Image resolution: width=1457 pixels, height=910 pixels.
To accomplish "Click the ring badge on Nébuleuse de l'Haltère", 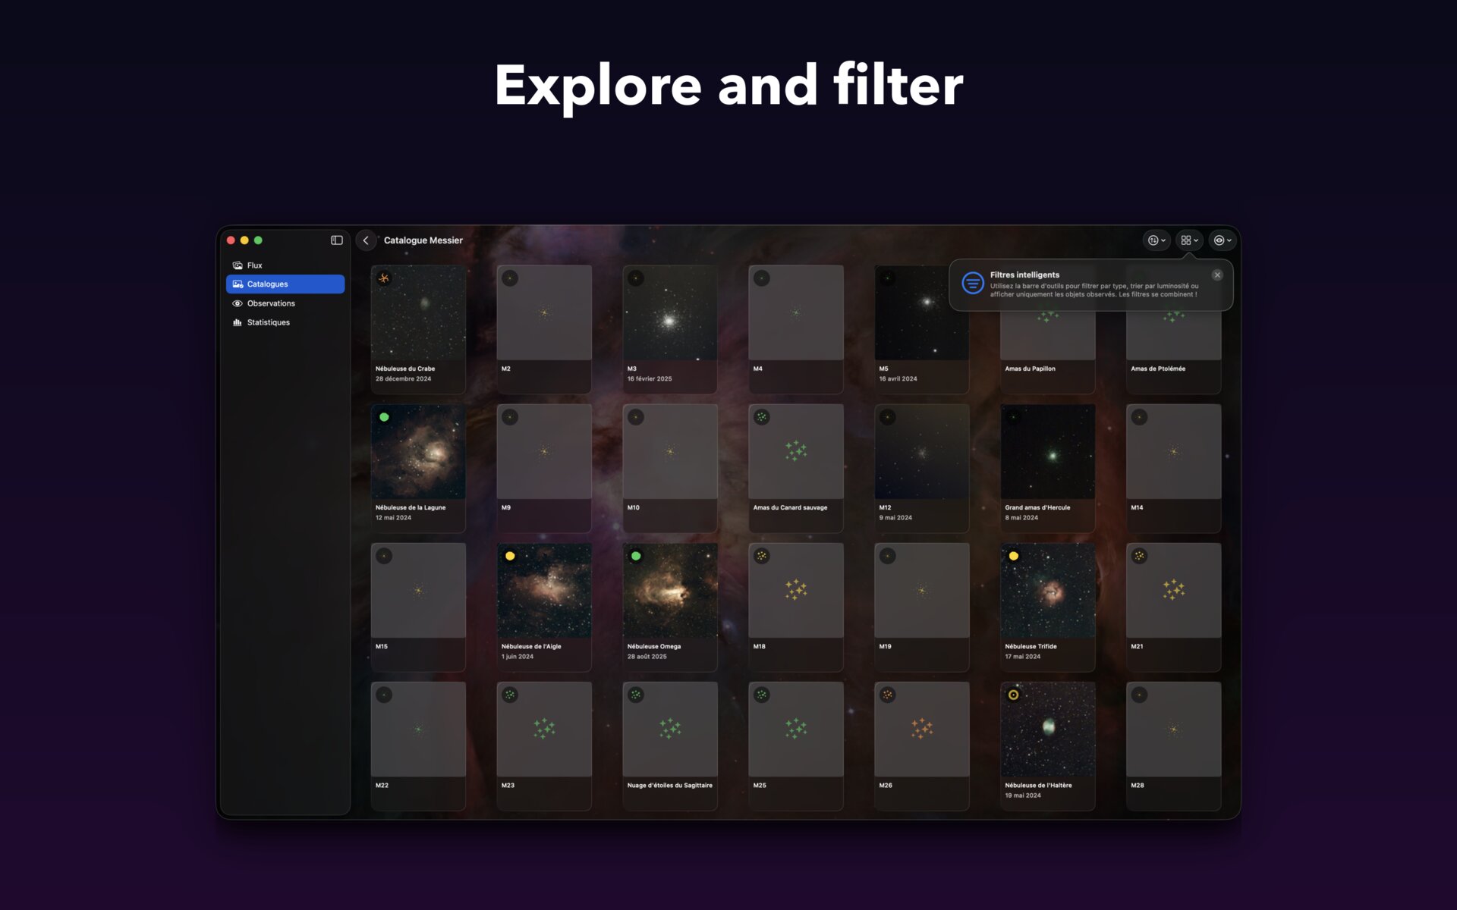I will click(x=1014, y=695).
